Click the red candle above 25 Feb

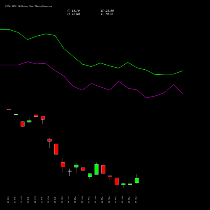43,118
